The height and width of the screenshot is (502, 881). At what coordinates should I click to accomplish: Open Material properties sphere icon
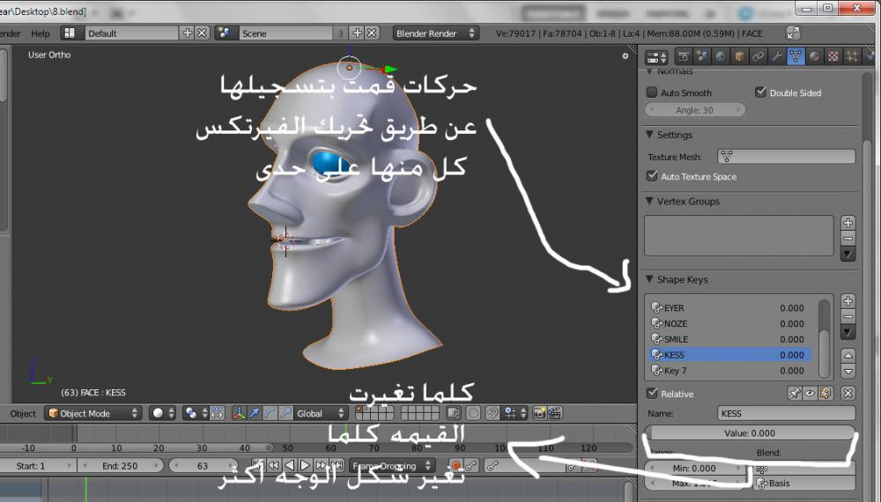tap(814, 56)
